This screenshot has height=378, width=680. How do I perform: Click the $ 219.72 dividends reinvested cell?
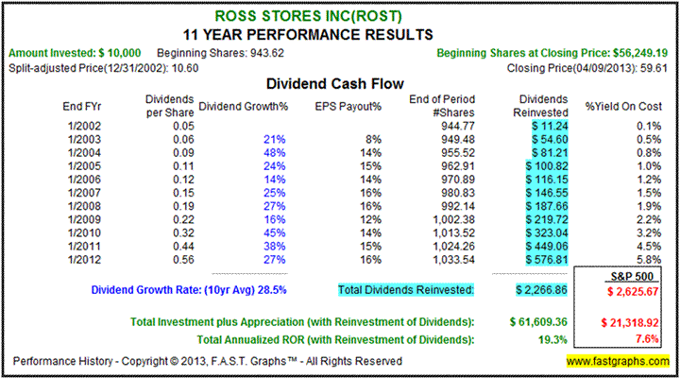pos(547,219)
